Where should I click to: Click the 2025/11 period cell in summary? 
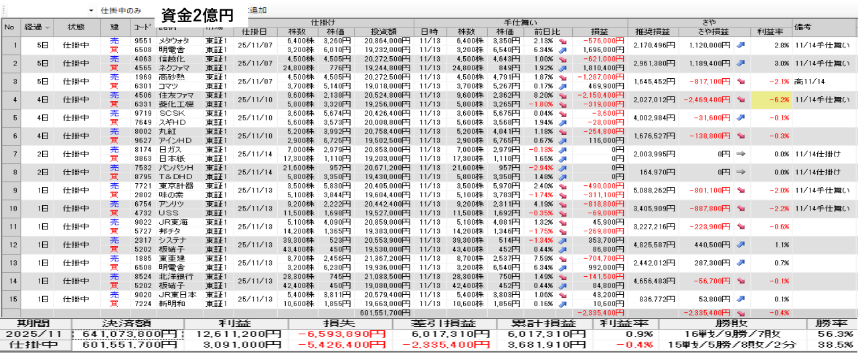coord(35,334)
